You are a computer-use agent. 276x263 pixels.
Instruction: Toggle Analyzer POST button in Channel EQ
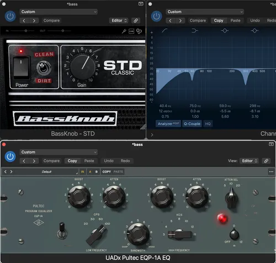point(168,124)
